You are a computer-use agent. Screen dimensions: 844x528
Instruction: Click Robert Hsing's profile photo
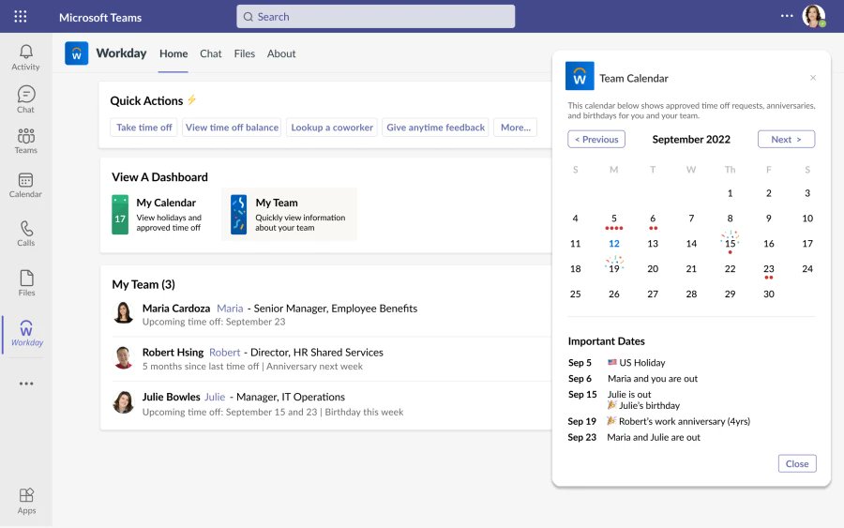pos(123,357)
